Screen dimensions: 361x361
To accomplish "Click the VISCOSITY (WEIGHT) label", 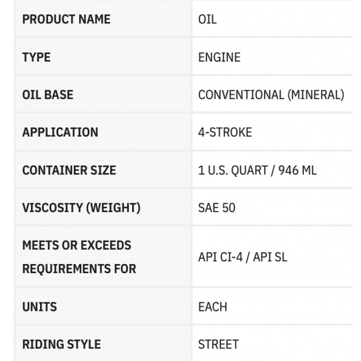I will tap(81, 208).
